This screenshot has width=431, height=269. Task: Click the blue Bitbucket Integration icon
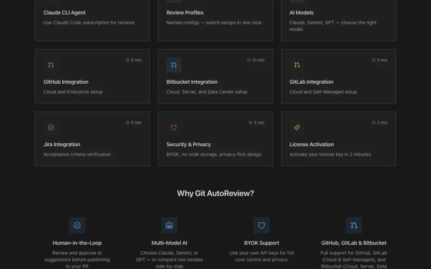[x=174, y=65]
